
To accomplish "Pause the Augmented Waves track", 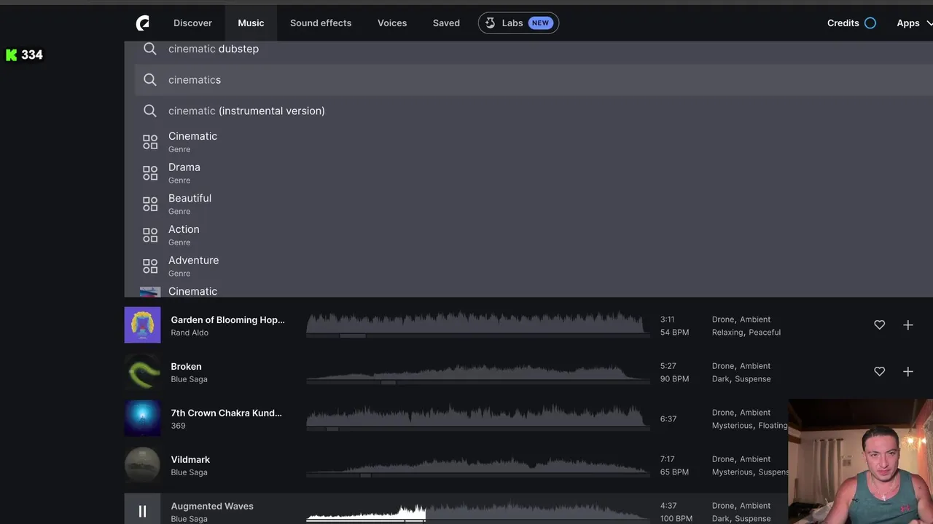I will click(142, 512).
